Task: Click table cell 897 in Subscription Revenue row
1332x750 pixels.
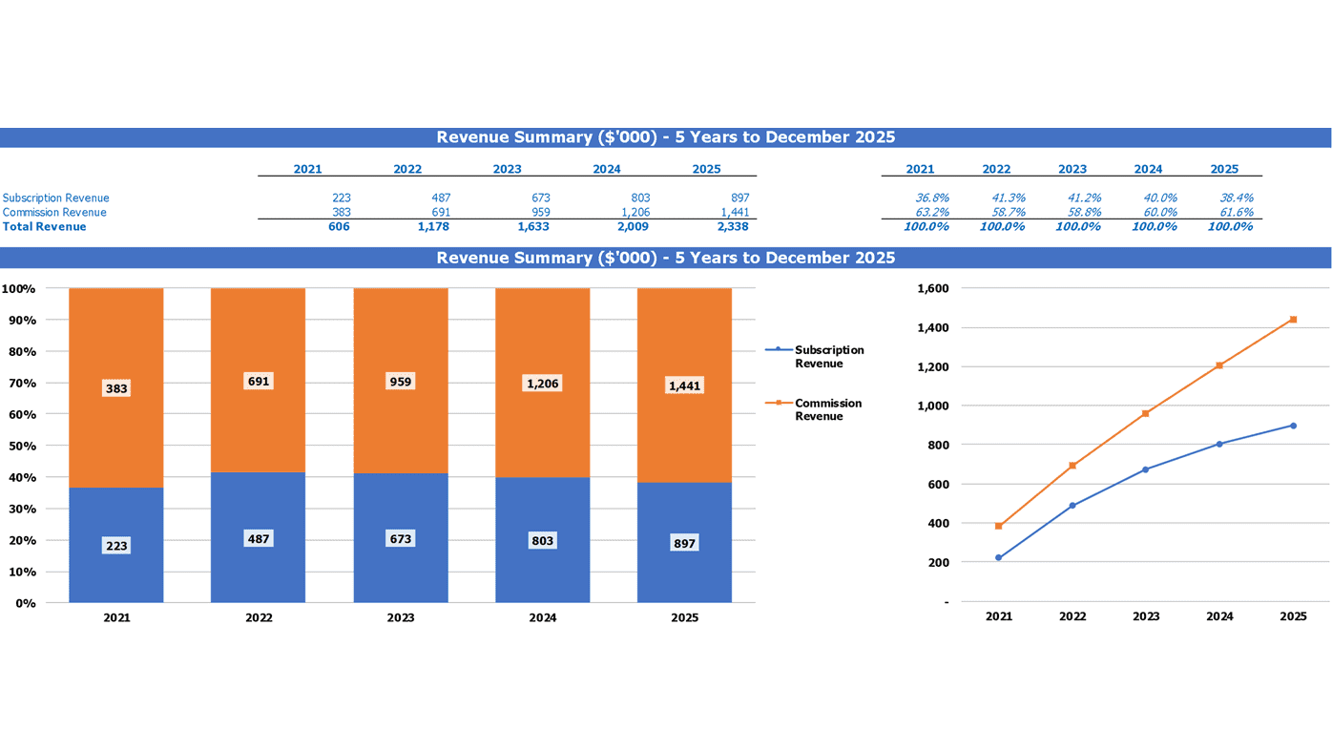Action: pos(739,198)
